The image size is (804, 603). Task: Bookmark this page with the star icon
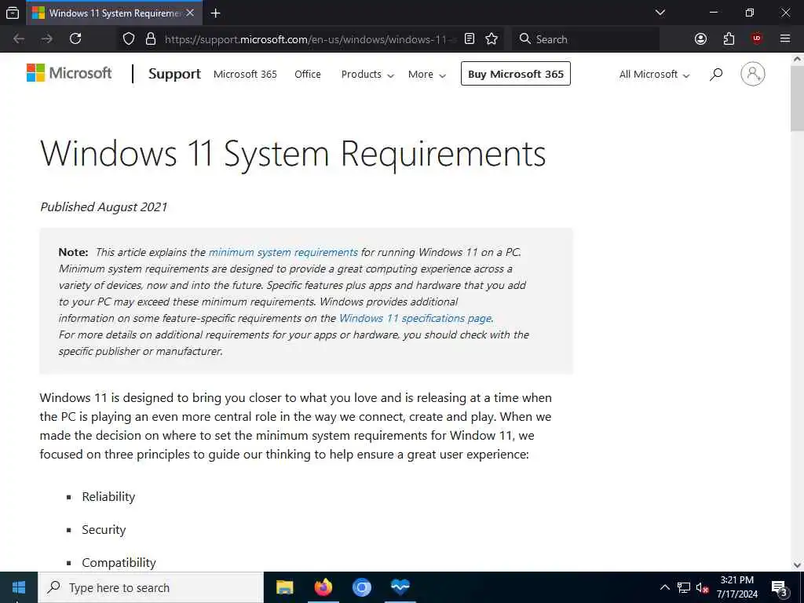point(492,39)
